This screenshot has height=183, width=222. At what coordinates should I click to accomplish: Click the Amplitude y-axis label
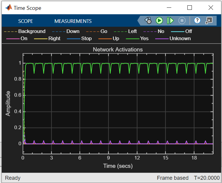click(x=8, y=103)
